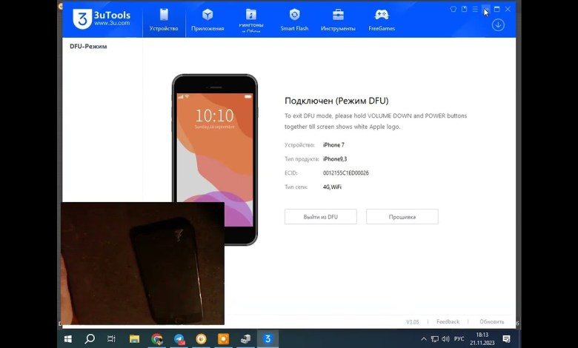Open Инструменты (Toolbox) section
578x348 pixels.
click(x=338, y=19)
